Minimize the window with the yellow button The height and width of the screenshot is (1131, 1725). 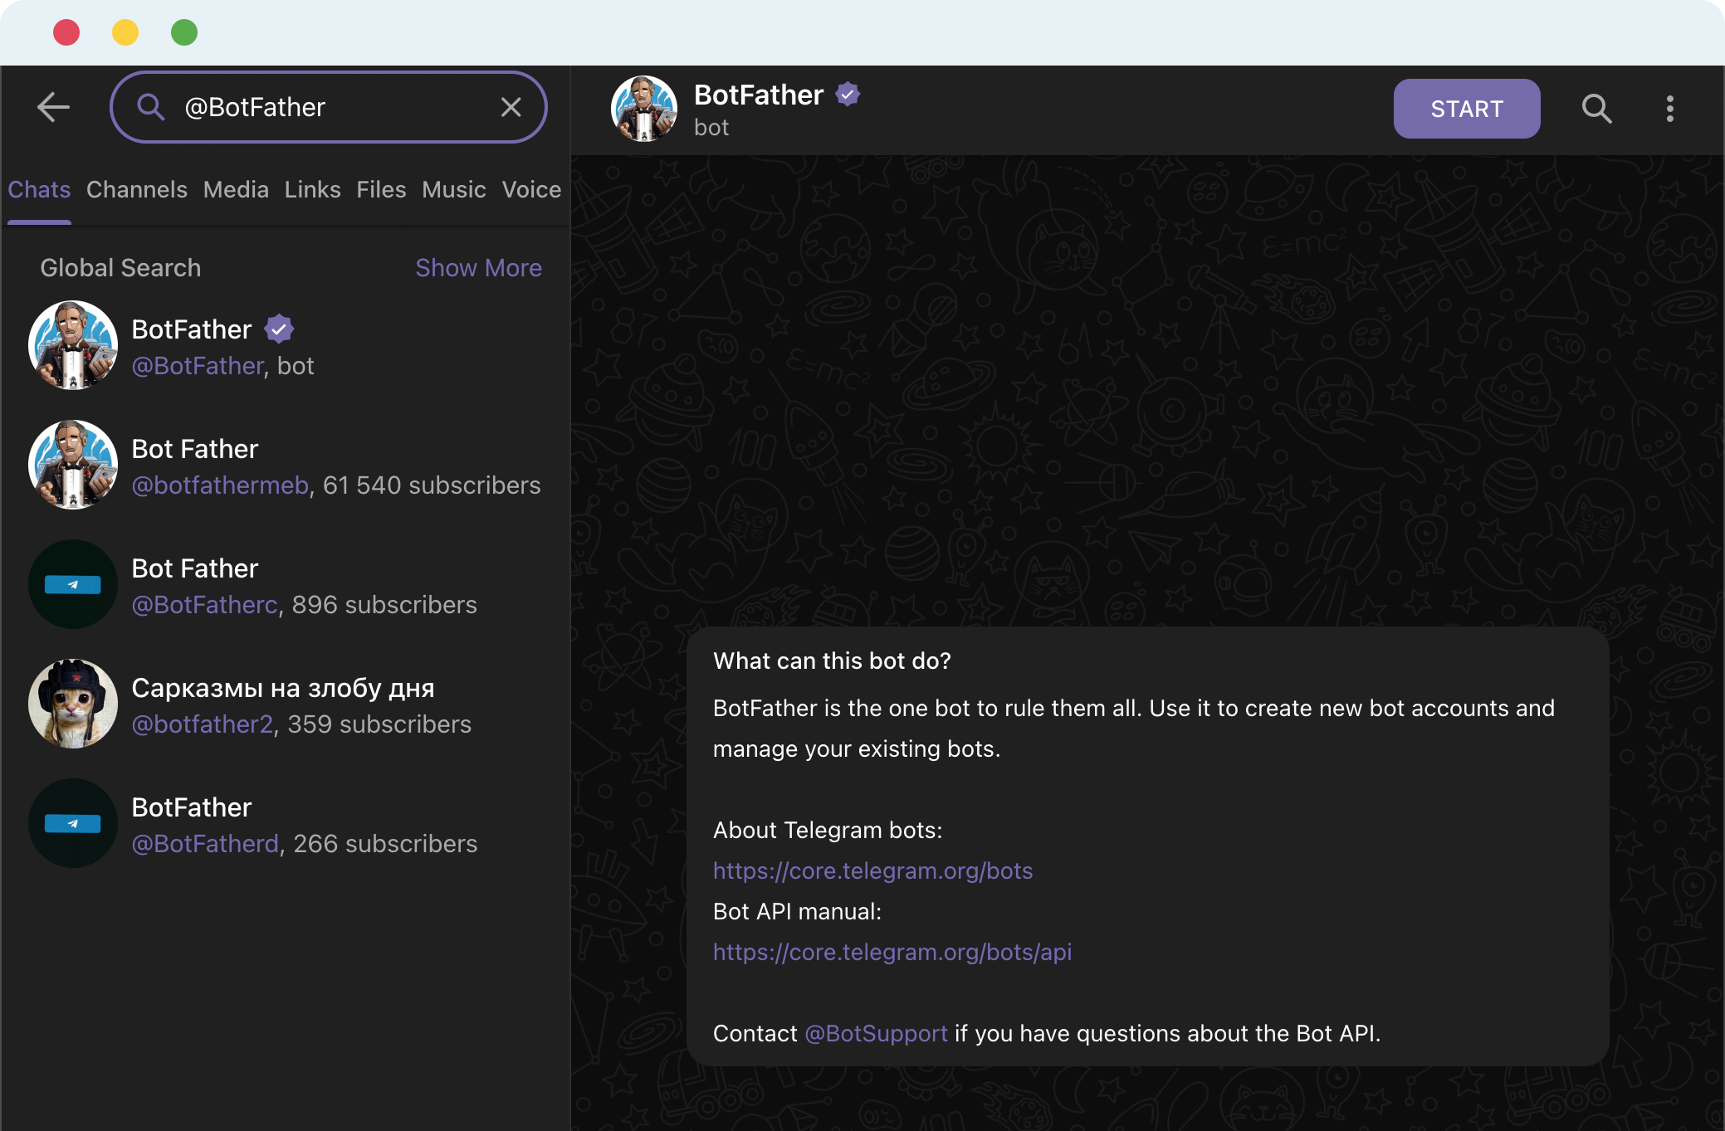coord(125,32)
